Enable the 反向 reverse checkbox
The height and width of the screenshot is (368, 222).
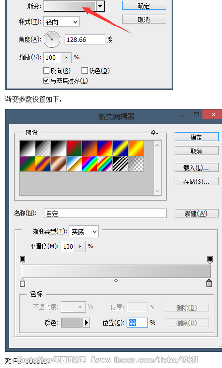46,70
